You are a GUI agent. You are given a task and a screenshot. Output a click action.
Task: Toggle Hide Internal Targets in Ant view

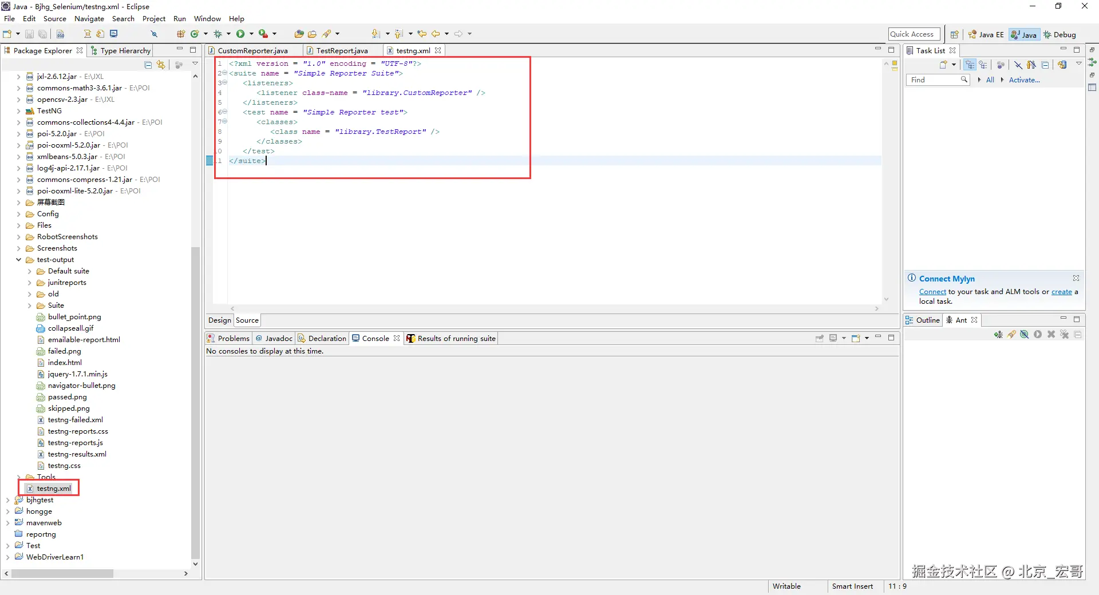tap(1025, 335)
